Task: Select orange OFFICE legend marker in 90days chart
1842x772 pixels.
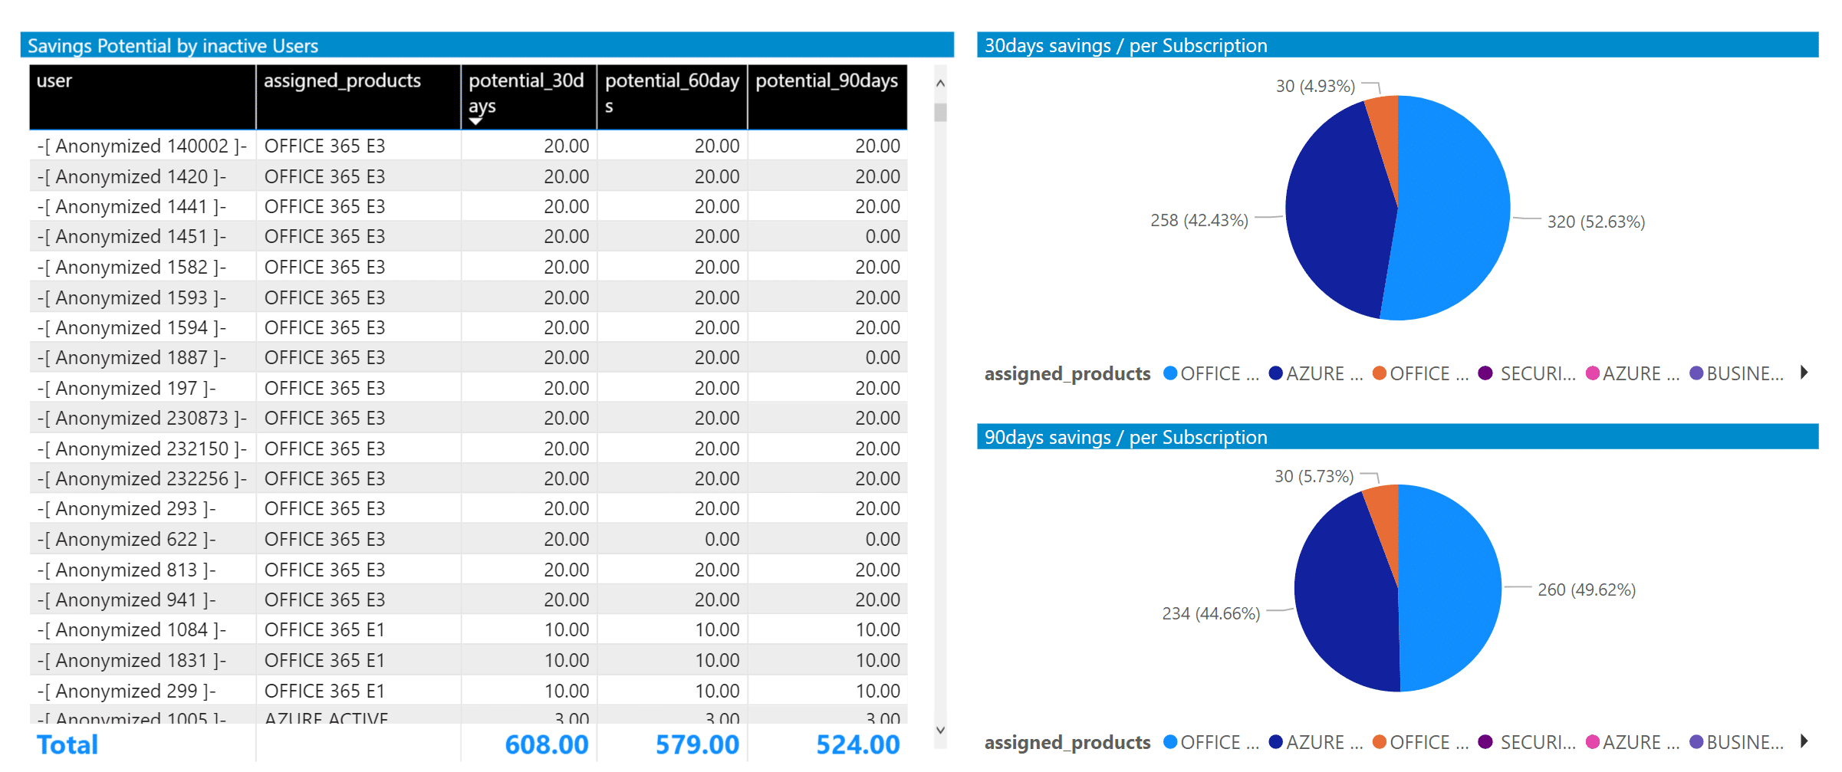Action: point(1380,742)
